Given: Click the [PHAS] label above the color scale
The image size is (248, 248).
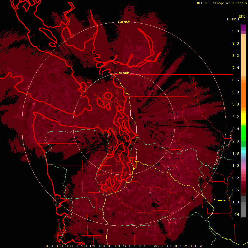Looking at the screenshot, I should point(233,19).
